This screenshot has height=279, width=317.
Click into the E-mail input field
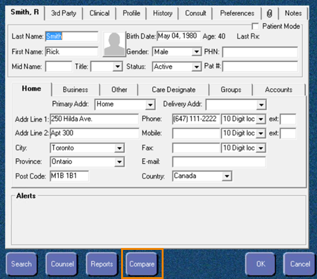tap(219, 162)
